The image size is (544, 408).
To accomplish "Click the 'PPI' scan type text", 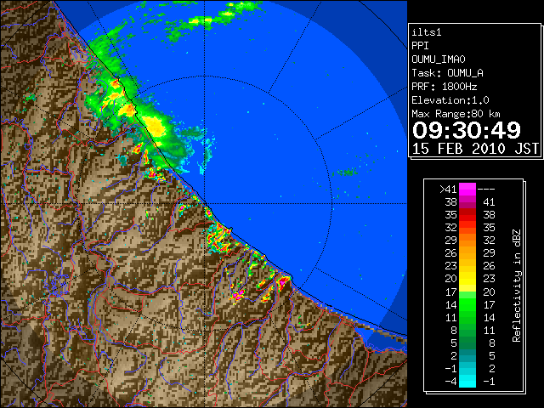I will click(420, 46).
